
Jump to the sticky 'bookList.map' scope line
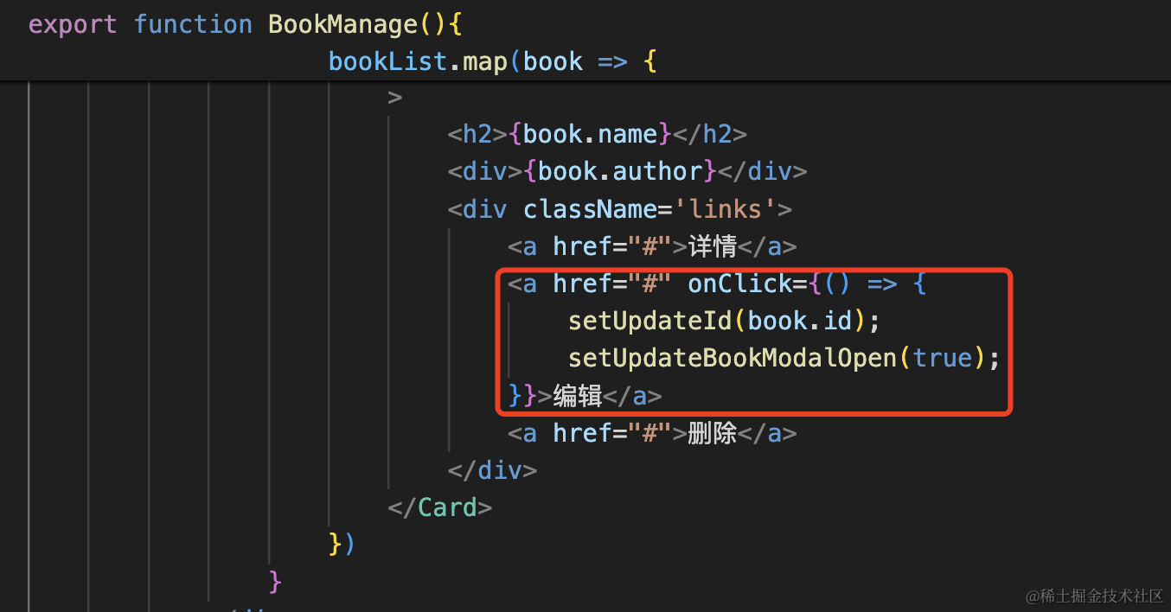[493, 62]
